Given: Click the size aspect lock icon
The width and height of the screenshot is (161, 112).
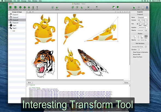Looking at the screenshot, I should coord(137,24).
